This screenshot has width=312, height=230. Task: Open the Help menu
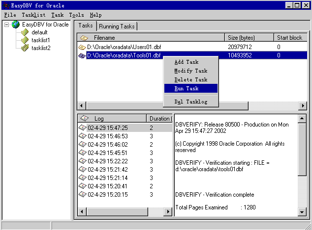(x=95, y=15)
